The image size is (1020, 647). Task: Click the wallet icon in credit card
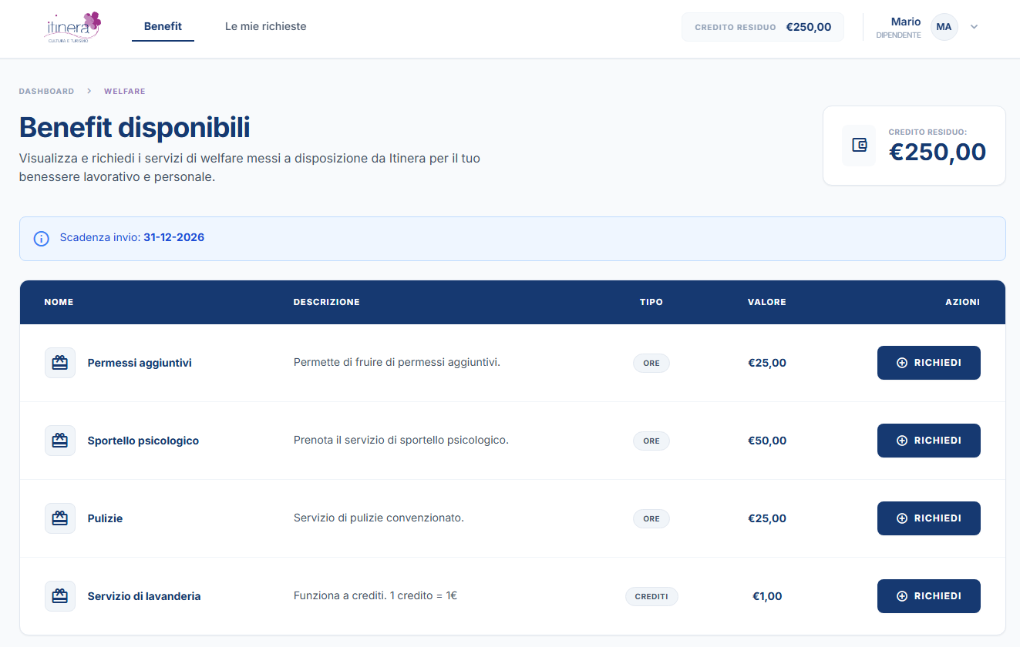pos(859,145)
